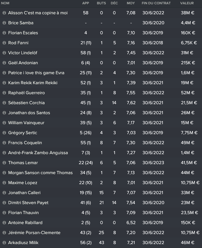Select the Florian Thauvin row name
The height and width of the screenshot is (248, 202).
point(24,213)
